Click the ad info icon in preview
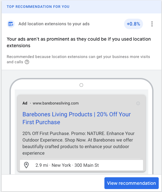162x192 pixels. pos(138,103)
